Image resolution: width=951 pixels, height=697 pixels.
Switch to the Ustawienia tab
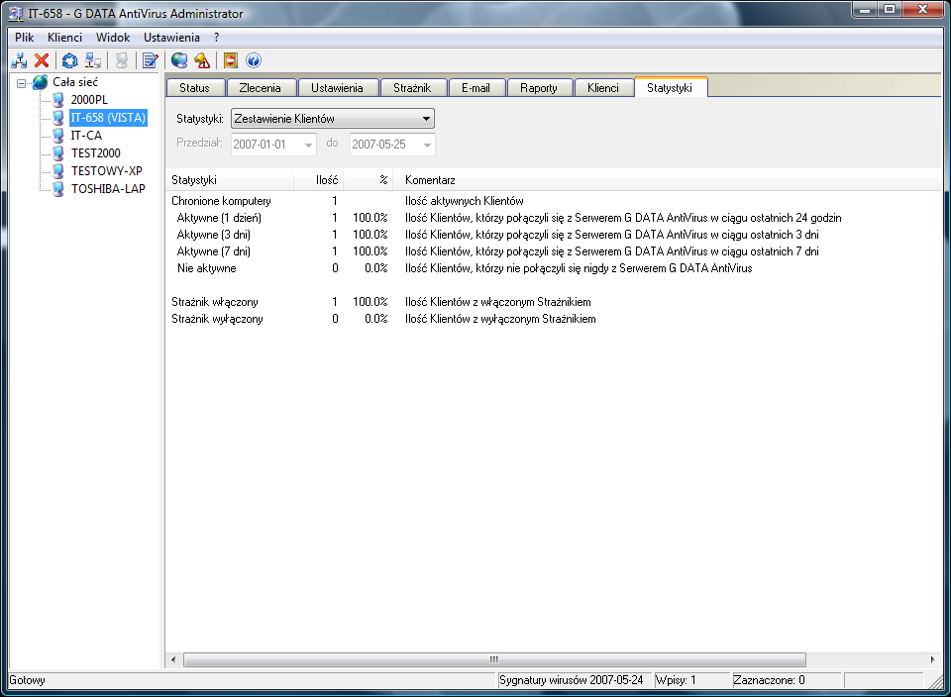(x=337, y=88)
